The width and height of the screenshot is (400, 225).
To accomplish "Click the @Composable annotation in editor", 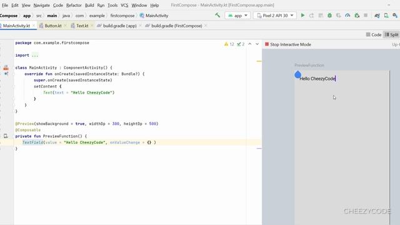I will (27, 130).
